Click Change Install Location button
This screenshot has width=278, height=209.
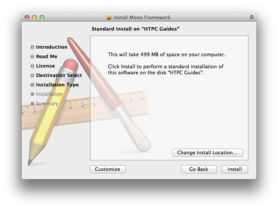[x=207, y=153]
